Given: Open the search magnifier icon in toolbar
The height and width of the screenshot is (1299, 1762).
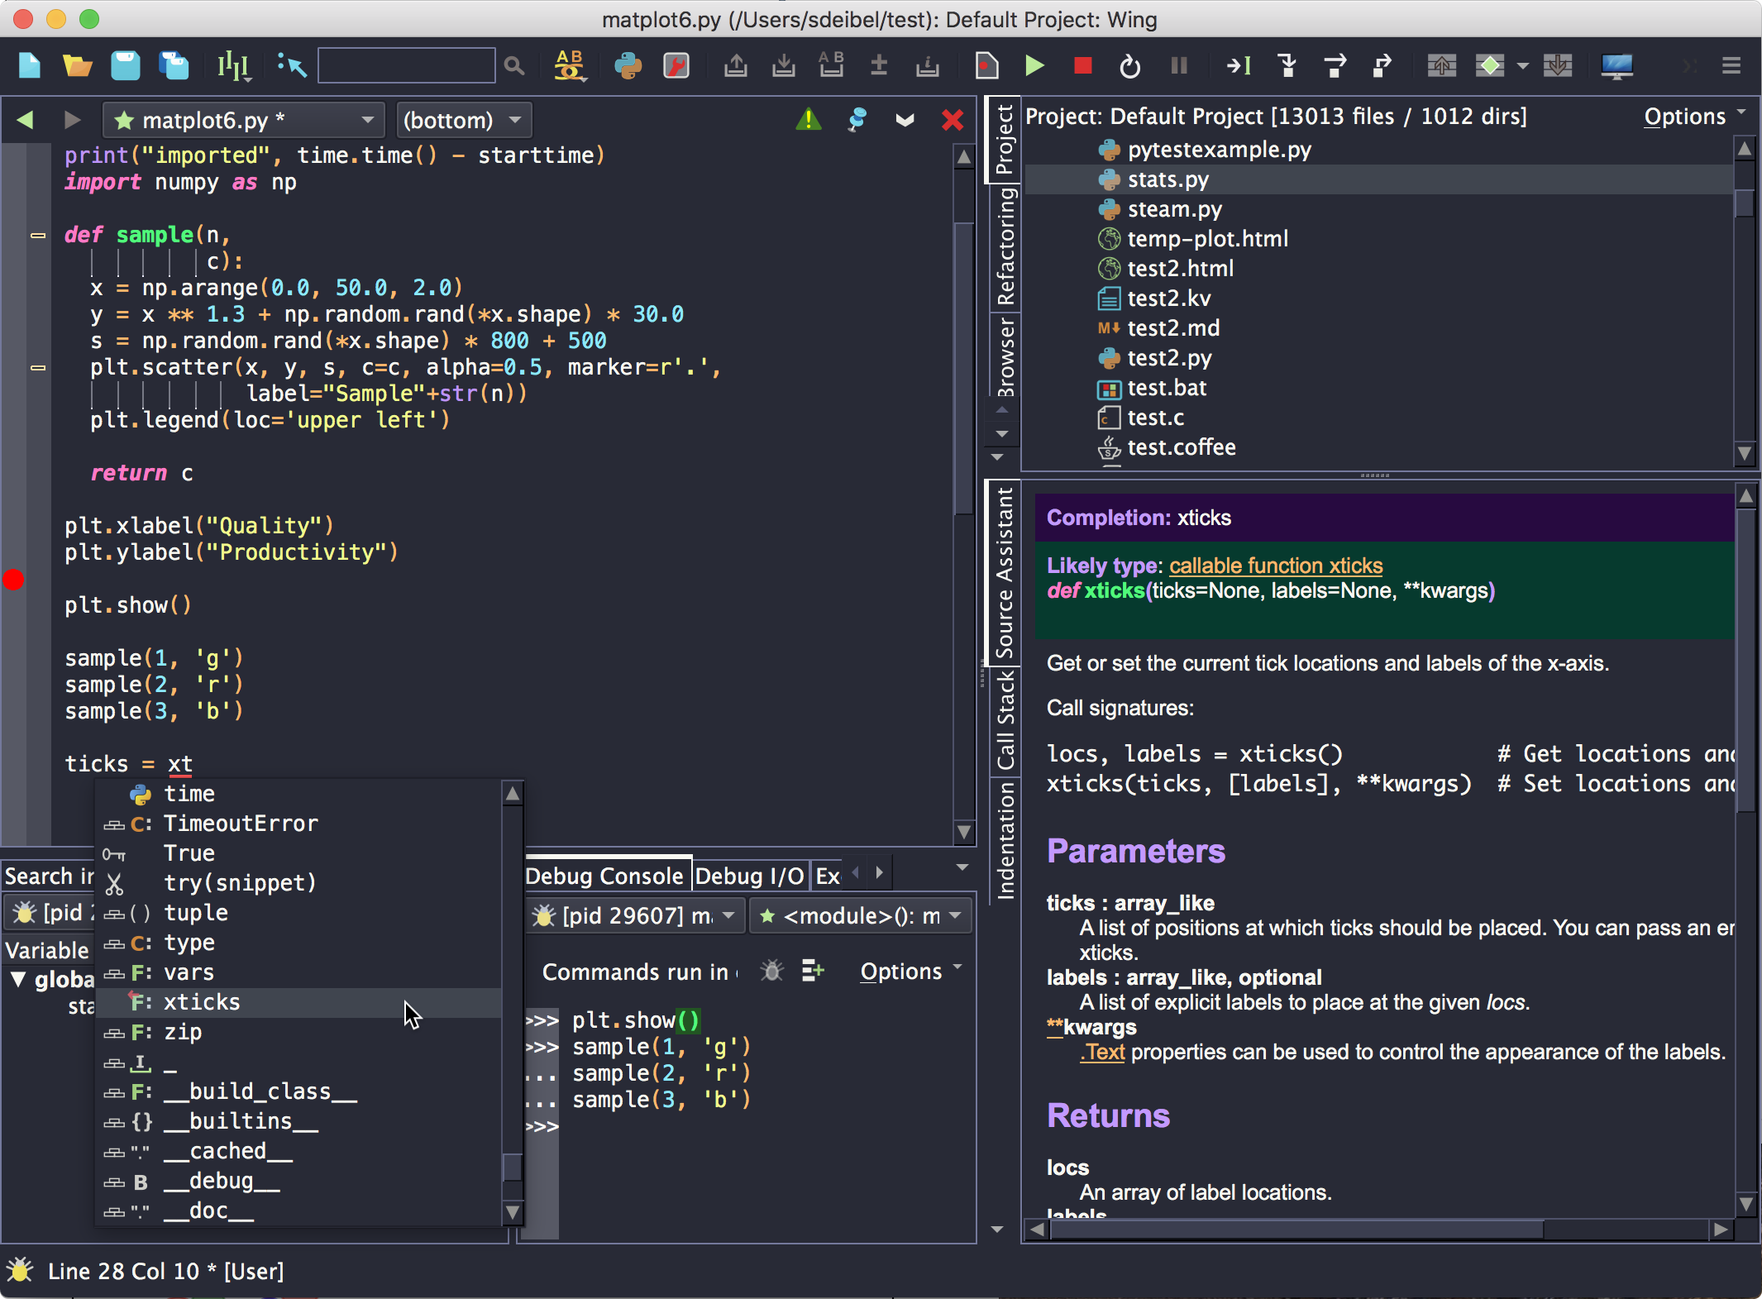Looking at the screenshot, I should (514, 65).
